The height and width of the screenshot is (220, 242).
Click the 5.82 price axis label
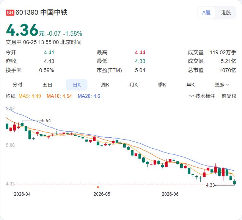(10, 108)
